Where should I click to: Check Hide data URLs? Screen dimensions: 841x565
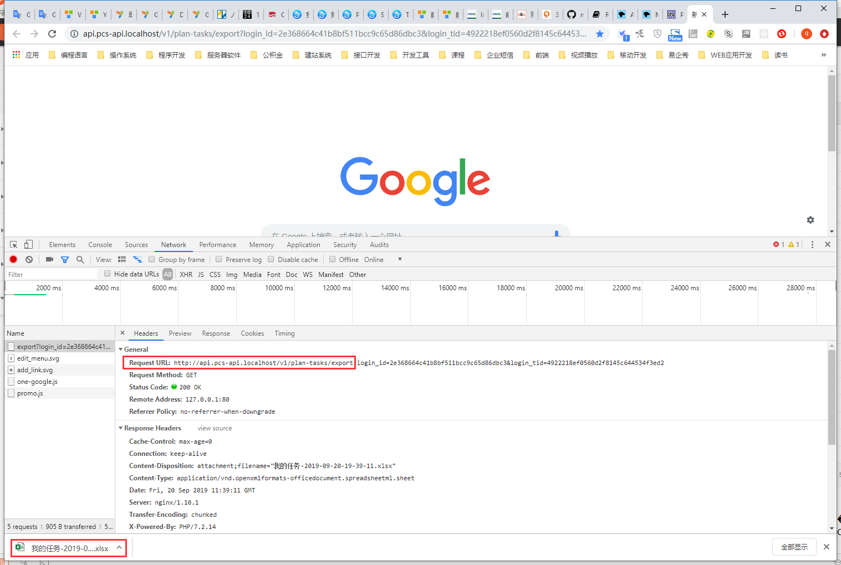(108, 274)
